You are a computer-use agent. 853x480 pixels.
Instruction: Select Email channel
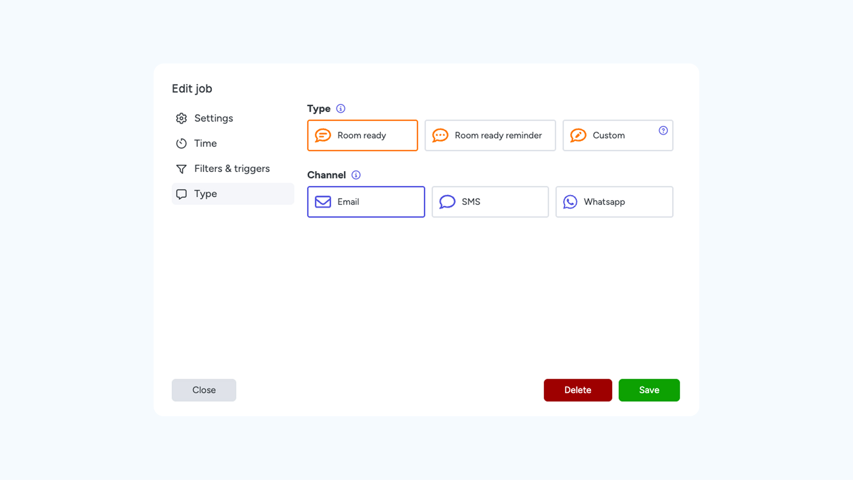point(366,202)
